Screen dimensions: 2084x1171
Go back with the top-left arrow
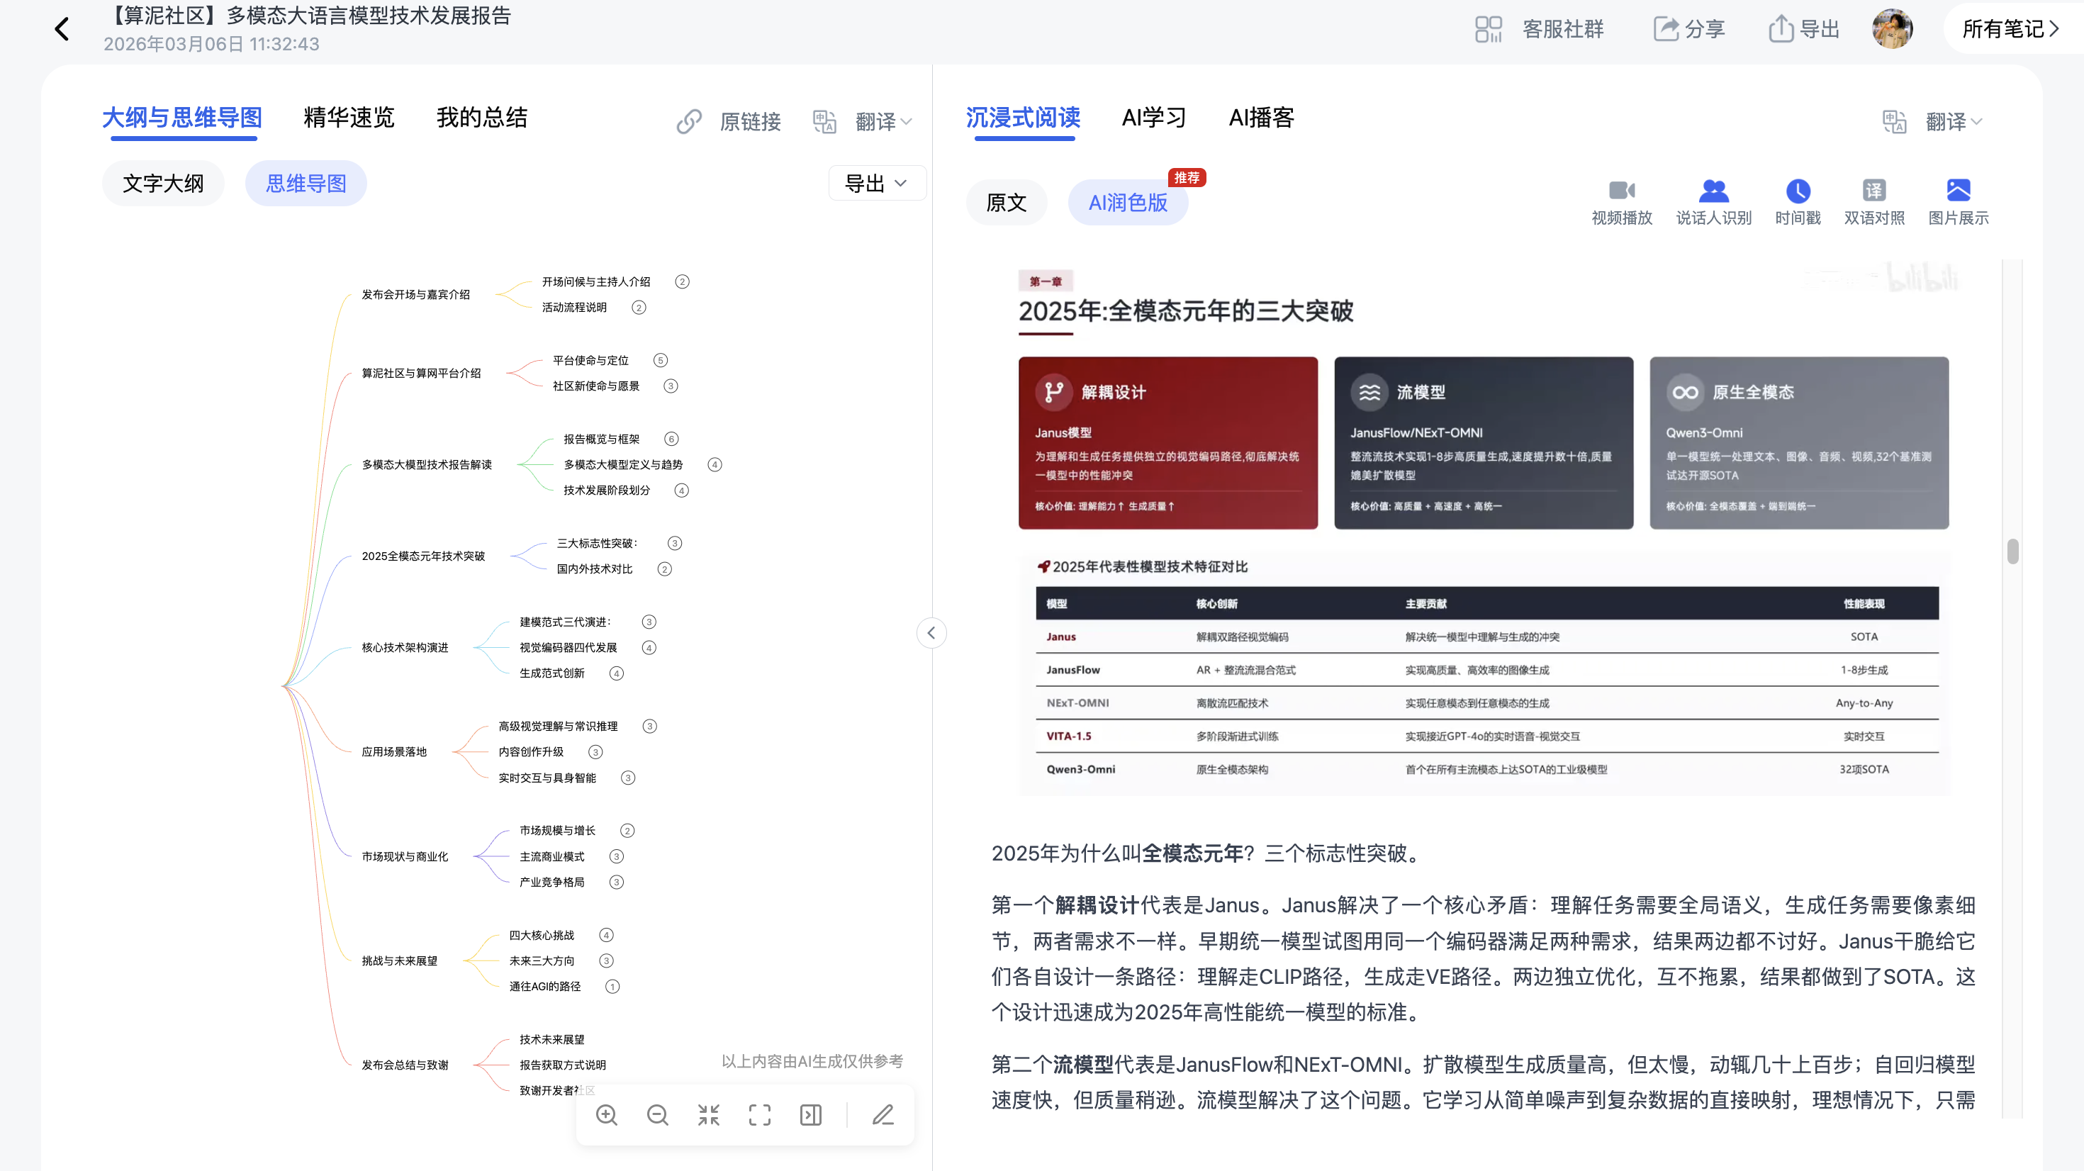tap(62, 29)
